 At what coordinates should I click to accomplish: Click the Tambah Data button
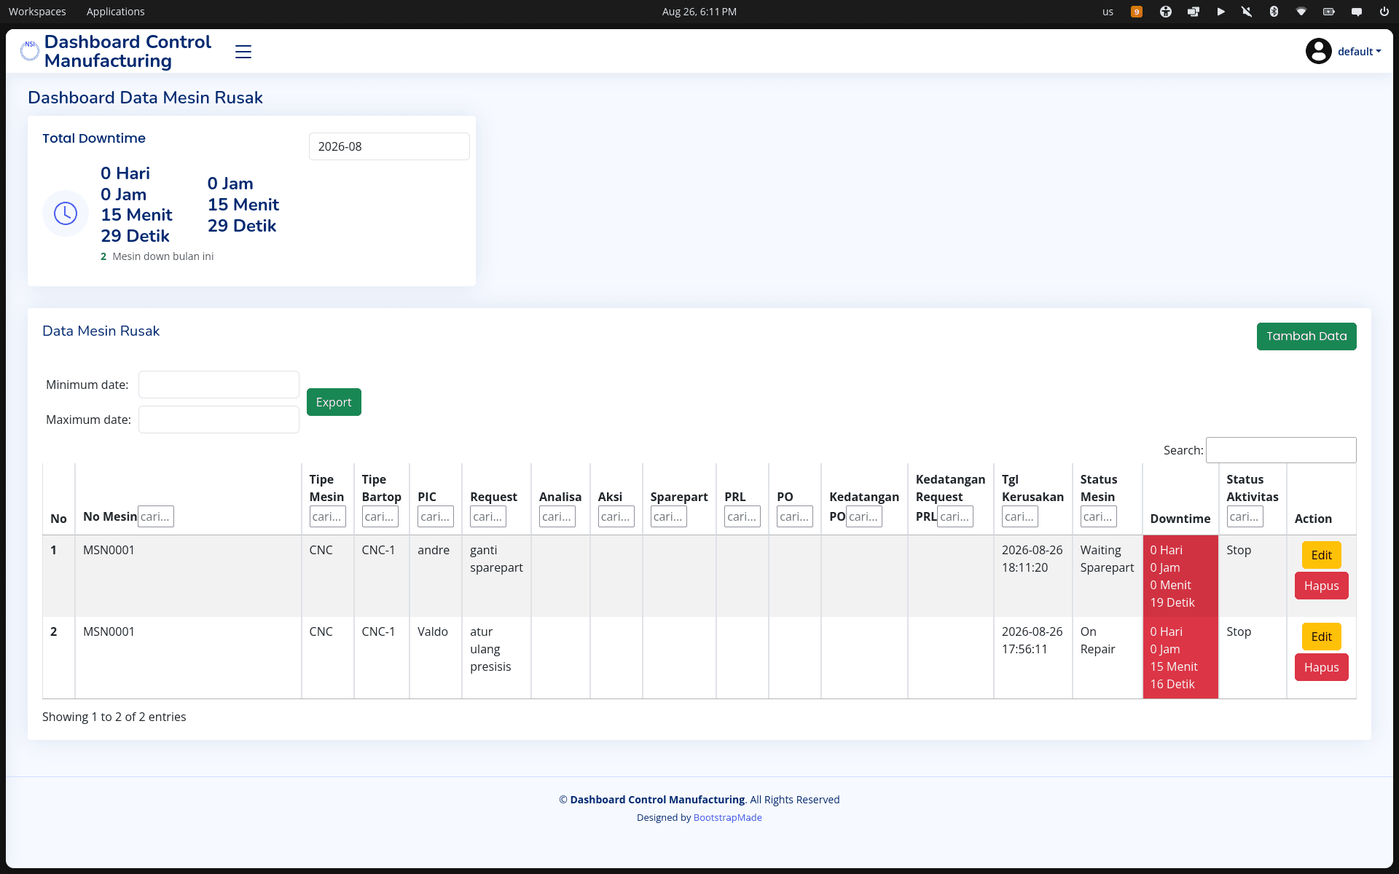click(1306, 336)
